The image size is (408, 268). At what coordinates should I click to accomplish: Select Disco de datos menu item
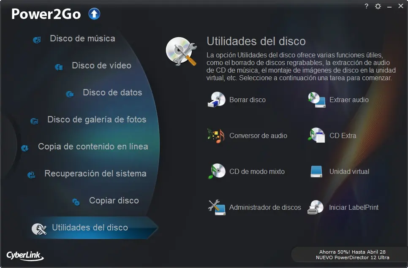pyautogui.click(x=112, y=92)
